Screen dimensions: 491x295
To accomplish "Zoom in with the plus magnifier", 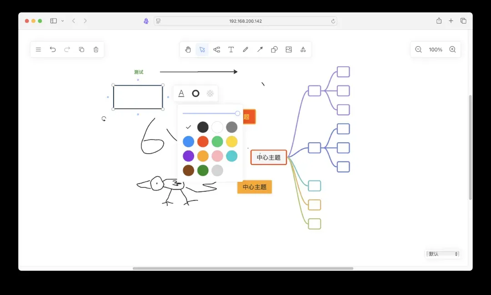I will (452, 50).
